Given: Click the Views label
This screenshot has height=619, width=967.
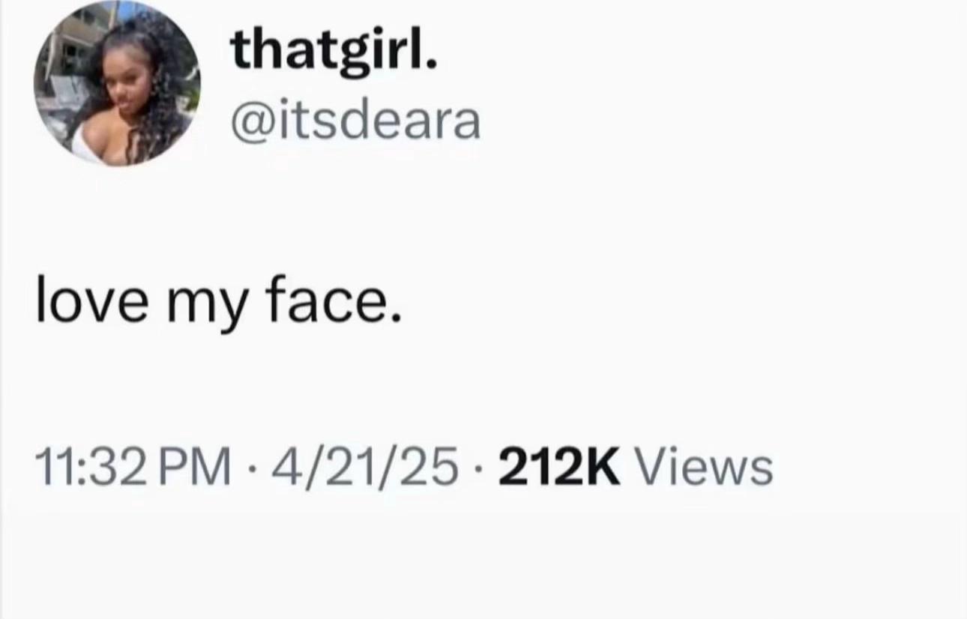Looking at the screenshot, I should point(703,467).
